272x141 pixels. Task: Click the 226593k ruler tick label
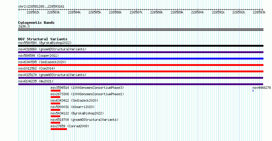click(x=259, y=12)
